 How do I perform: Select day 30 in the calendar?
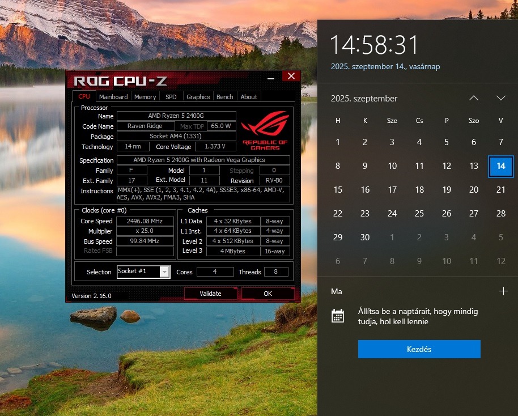365,237
